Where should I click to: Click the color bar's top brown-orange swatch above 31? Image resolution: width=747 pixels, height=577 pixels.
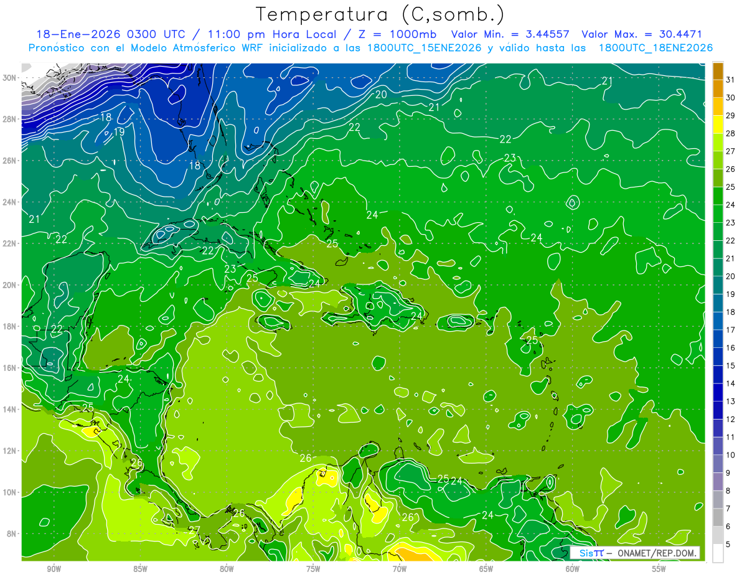718,70
